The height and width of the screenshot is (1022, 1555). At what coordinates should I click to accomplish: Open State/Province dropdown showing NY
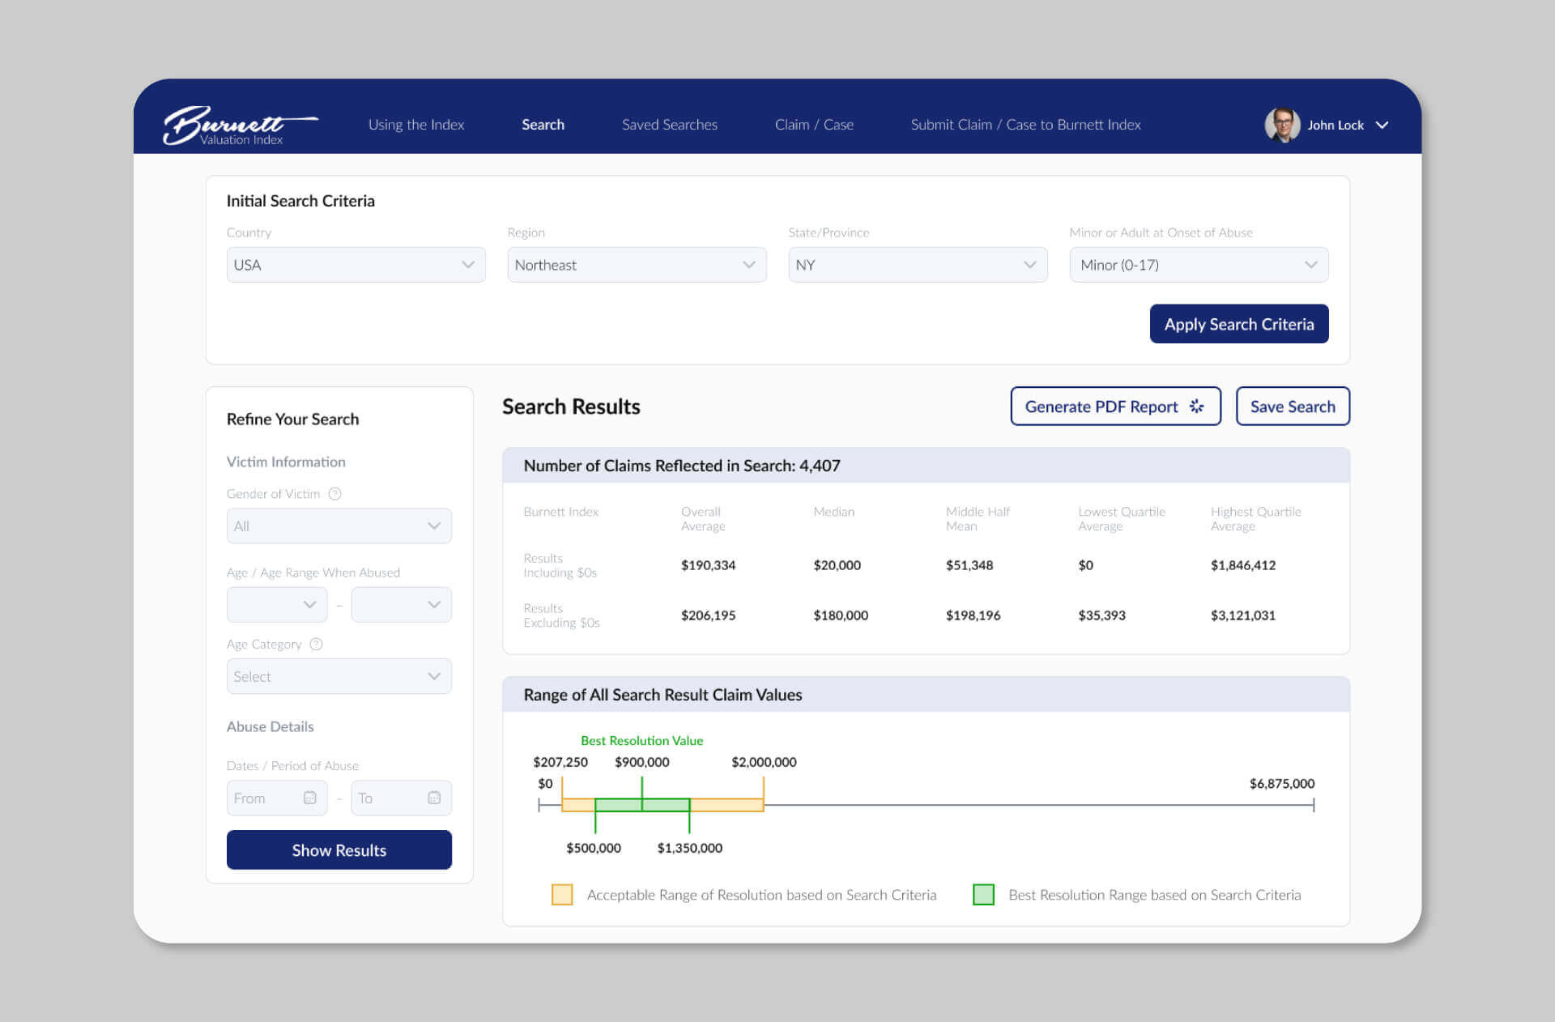pos(917,265)
